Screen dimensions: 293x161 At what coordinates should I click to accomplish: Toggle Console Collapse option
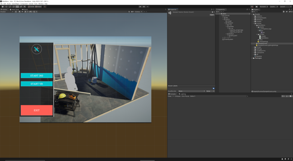coord(178,96)
